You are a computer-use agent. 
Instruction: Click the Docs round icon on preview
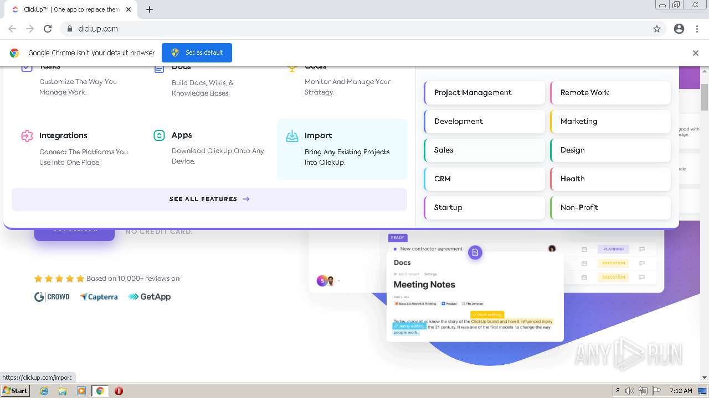(475, 253)
